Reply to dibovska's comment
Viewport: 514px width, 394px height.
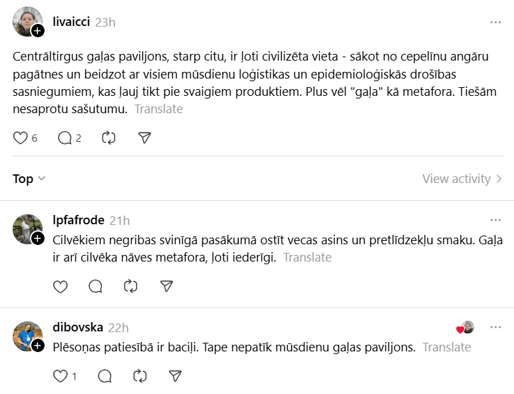(105, 376)
